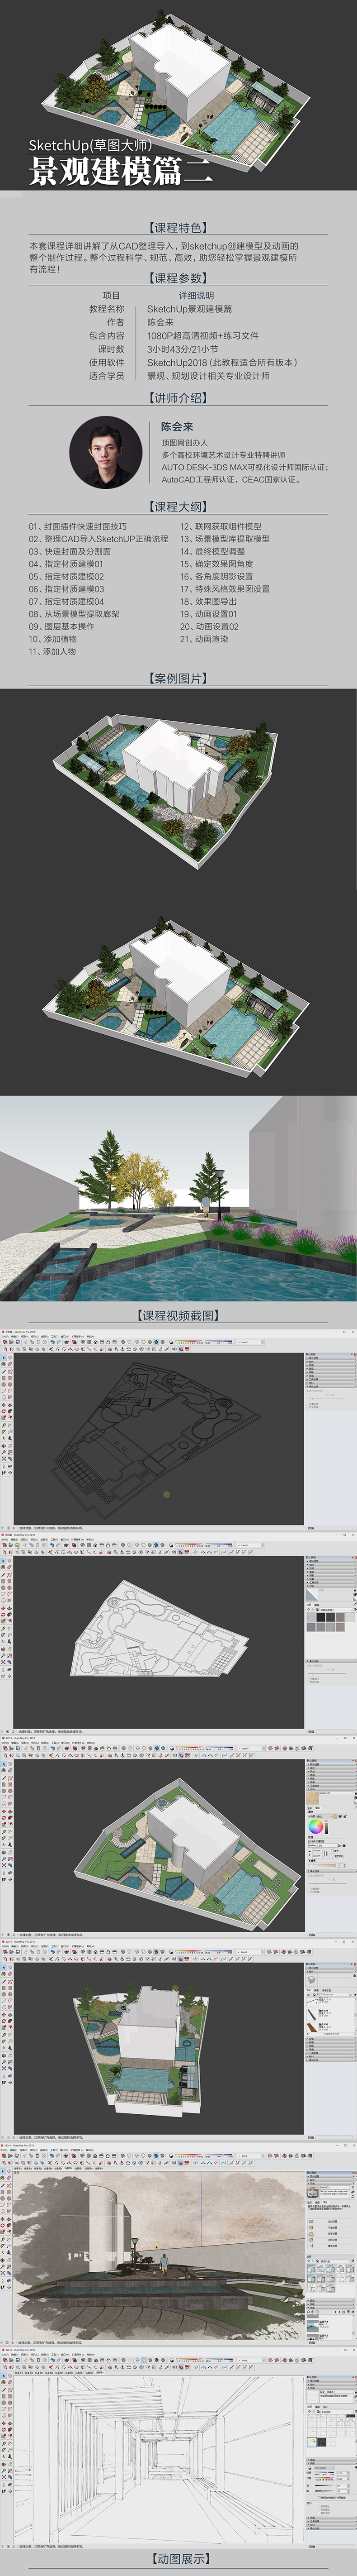Open instructor 陈会来's portrait photo

pyautogui.click(x=105, y=453)
